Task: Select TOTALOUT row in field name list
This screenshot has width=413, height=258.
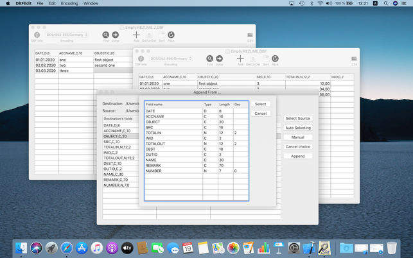Action: tap(197, 144)
